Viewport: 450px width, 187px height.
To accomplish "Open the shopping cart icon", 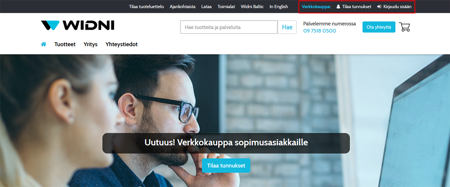I will click(x=404, y=27).
